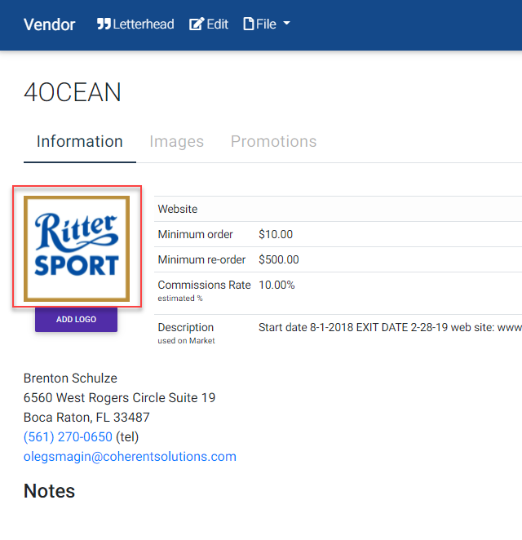Image resolution: width=522 pixels, height=540 pixels.
Task: Click the ADD LOGO button
Action: click(76, 319)
